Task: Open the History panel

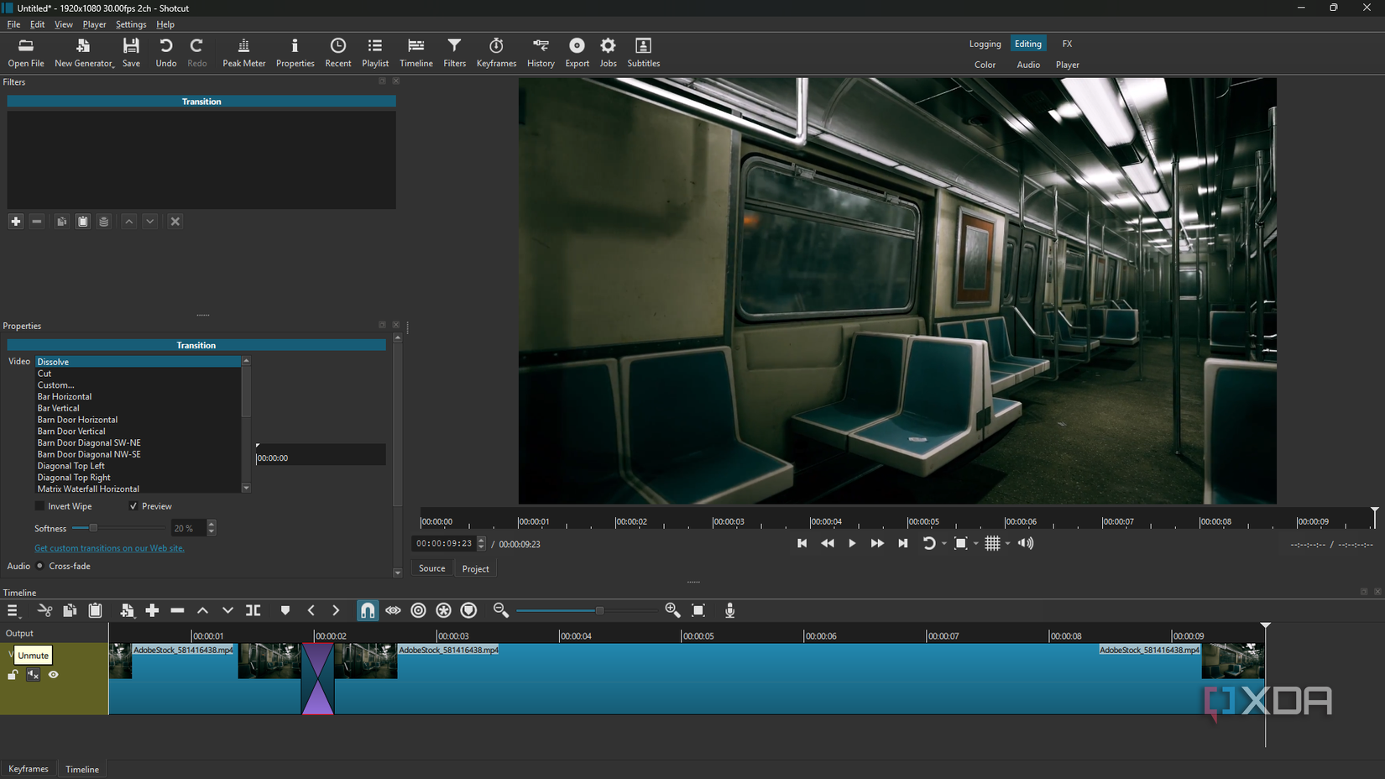Action: (x=541, y=52)
